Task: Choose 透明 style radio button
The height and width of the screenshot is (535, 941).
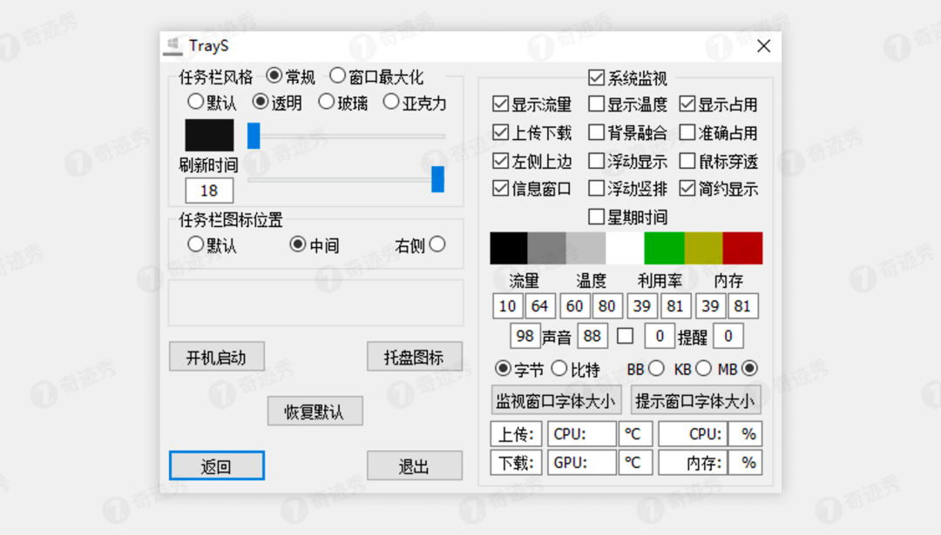Action: point(260,101)
